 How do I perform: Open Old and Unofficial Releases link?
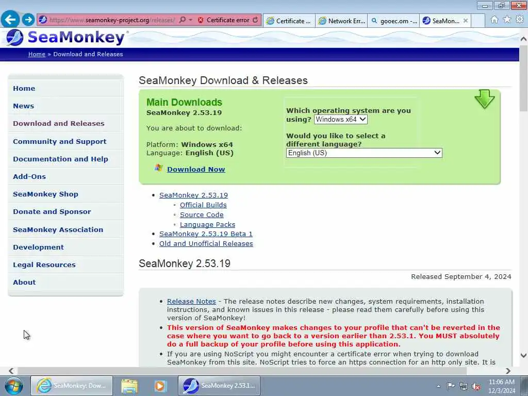[x=206, y=243]
